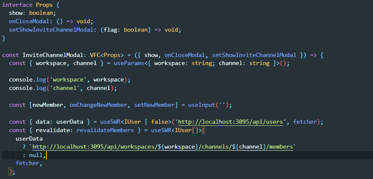373x179 pixels.
Task: Click the 'newMember' variable
Action: (48, 105)
